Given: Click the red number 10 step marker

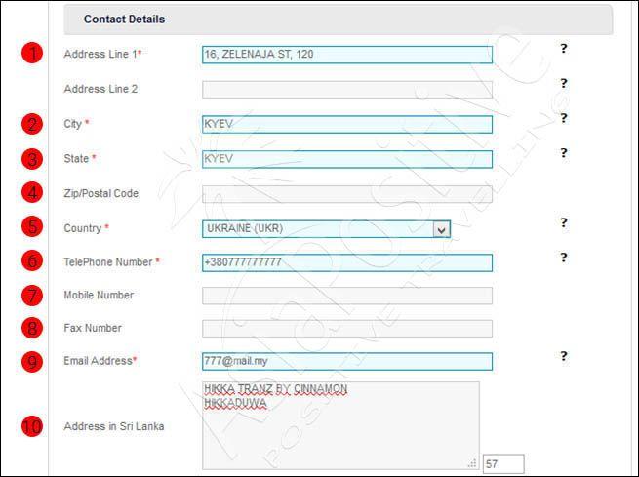Looking at the screenshot, I should pyautogui.click(x=32, y=426).
